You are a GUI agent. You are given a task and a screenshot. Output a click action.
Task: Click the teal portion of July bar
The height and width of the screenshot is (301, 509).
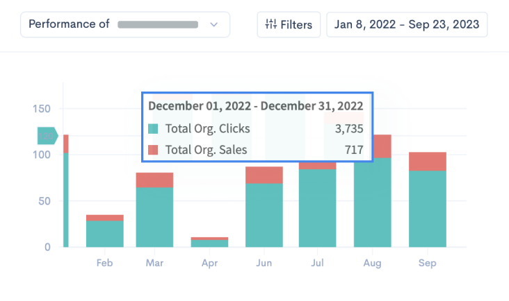tap(318, 208)
